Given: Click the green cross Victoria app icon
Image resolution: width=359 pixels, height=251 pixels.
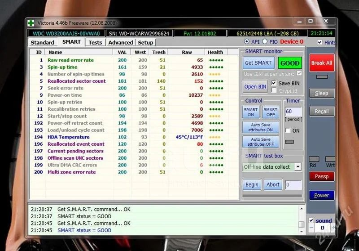Looking at the screenshot, I should [31, 23].
